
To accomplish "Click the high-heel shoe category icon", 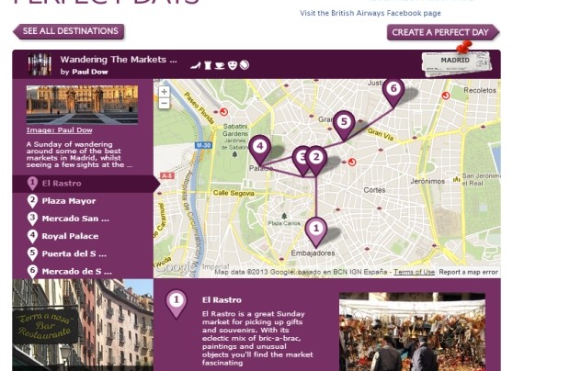I will point(196,66).
